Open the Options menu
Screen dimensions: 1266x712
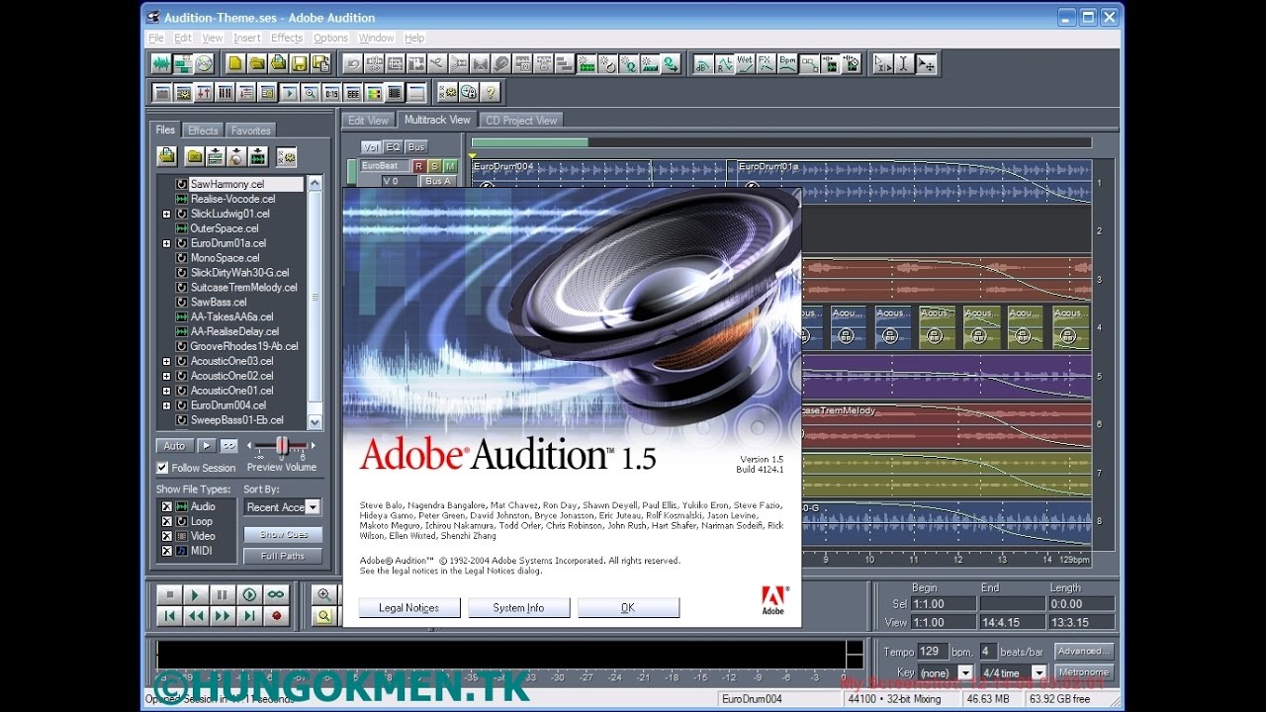click(x=330, y=38)
